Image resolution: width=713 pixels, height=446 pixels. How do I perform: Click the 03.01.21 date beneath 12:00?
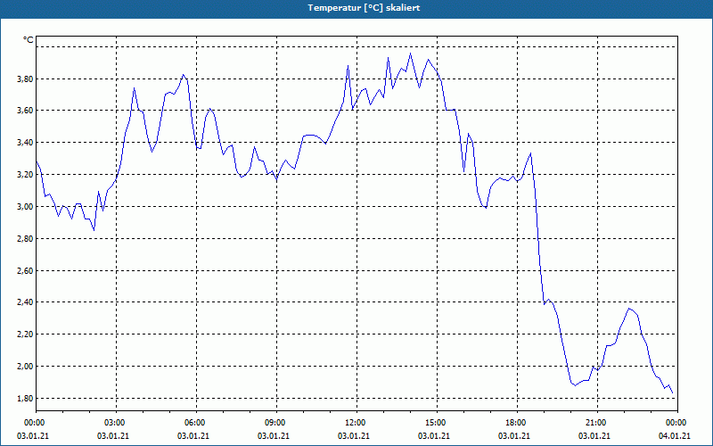[x=353, y=436]
